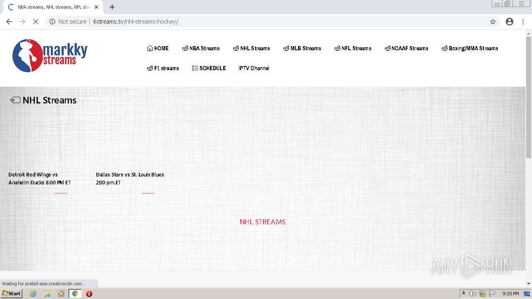532x299 pixels.
Task: Click the scrollbar down arrow
Action: pyautogui.click(x=529, y=284)
